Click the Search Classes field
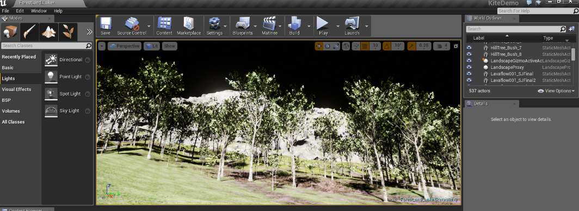This screenshot has width=579, height=211. pos(47,46)
